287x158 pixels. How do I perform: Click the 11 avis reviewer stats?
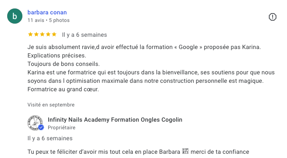click(x=36, y=20)
